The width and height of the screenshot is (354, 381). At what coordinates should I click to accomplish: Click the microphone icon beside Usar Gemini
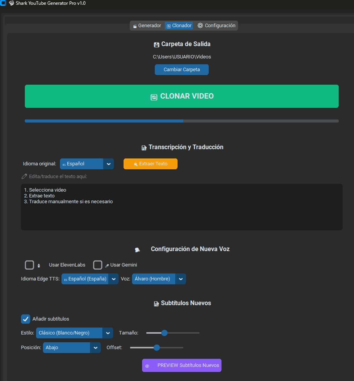click(x=107, y=266)
